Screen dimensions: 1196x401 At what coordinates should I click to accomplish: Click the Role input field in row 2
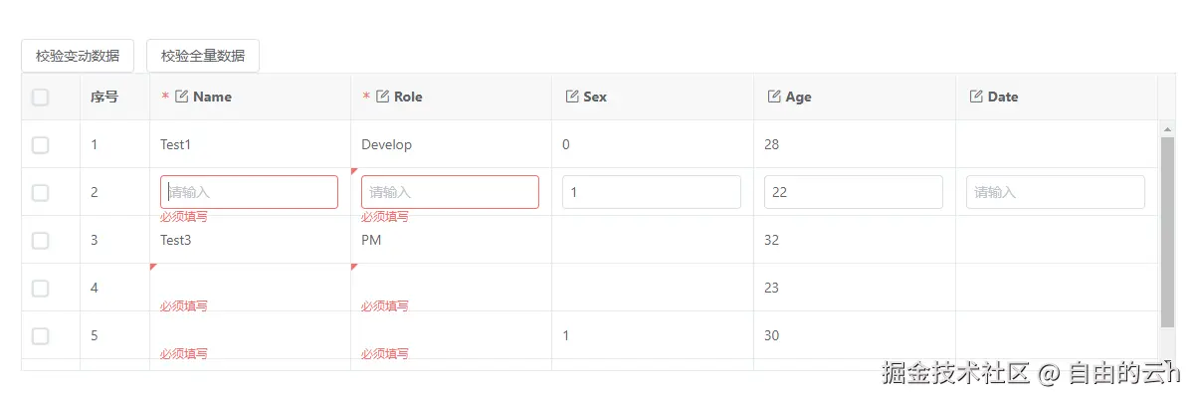coord(450,192)
